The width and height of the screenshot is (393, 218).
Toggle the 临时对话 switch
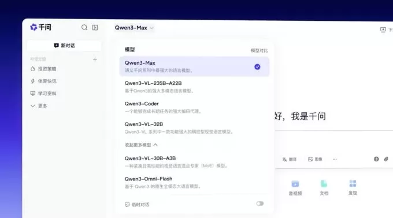[260, 204]
